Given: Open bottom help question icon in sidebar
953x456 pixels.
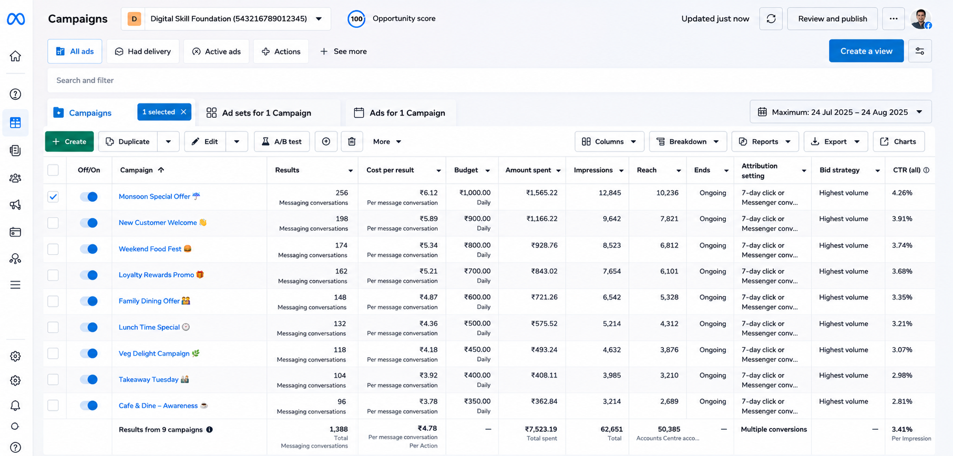Looking at the screenshot, I should tap(15, 448).
